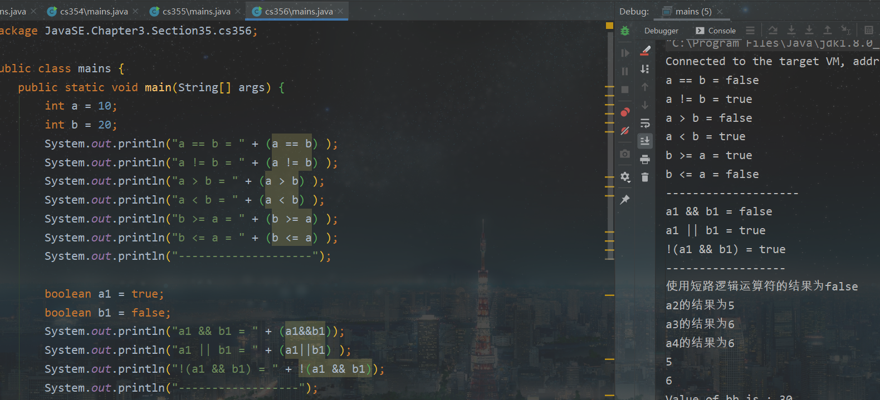The width and height of the screenshot is (880, 400).
Task: Click the Resume Program icon
Action: (625, 53)
